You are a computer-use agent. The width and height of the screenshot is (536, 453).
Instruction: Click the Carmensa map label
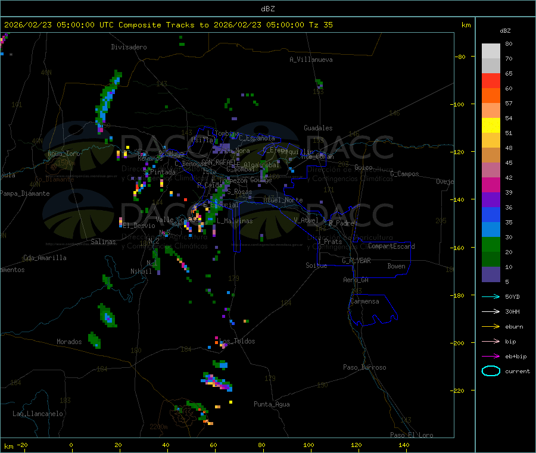[x=364, y=301]
